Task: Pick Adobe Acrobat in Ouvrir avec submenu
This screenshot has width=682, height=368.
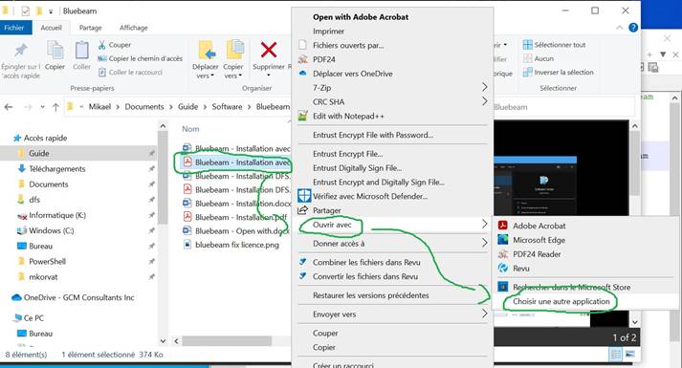Action: click(539, 226)
